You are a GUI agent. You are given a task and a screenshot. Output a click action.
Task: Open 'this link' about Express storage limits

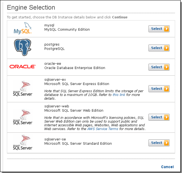pyautogui.click(x=119, y=95)
